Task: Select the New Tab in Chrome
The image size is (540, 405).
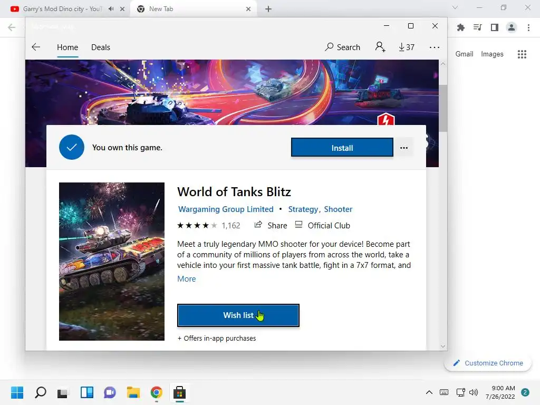Action: pyautogui.click(x=194, y=9)
